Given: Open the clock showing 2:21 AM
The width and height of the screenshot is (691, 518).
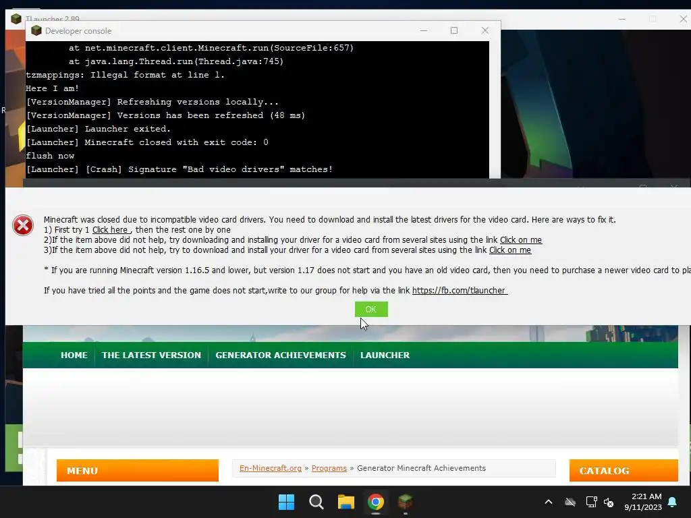Looking at the screenshot, I should (x=643, y=502).
